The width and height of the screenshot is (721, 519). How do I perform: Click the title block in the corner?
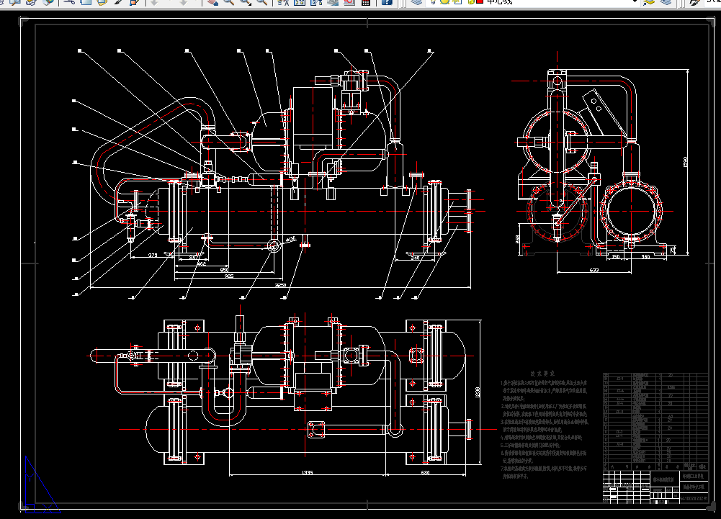pos(655,487)
